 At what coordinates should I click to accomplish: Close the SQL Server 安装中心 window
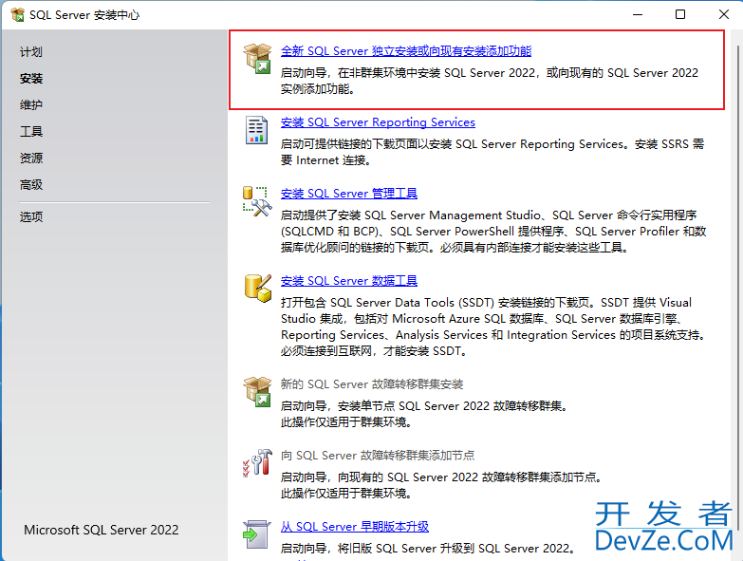pyautogui.click(x=724, y=14)
